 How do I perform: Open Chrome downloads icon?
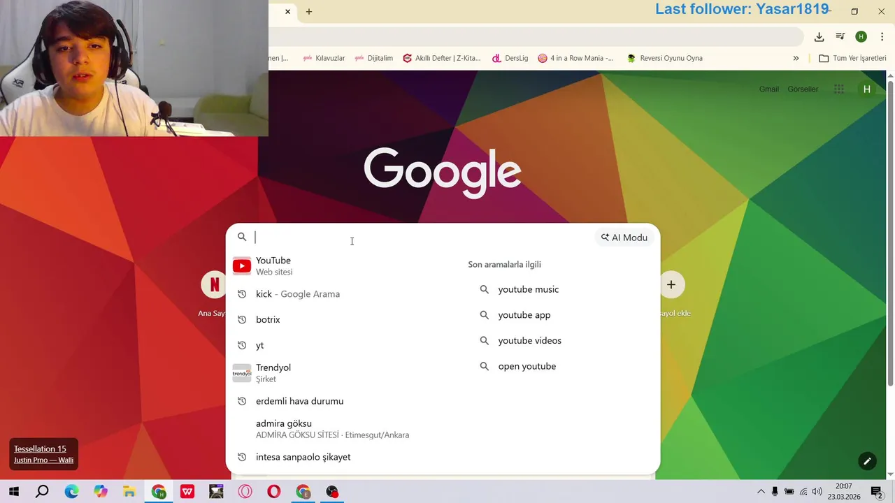coord(819,36)
